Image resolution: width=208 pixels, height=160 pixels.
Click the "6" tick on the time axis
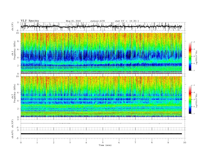click(x=119, y=142)
